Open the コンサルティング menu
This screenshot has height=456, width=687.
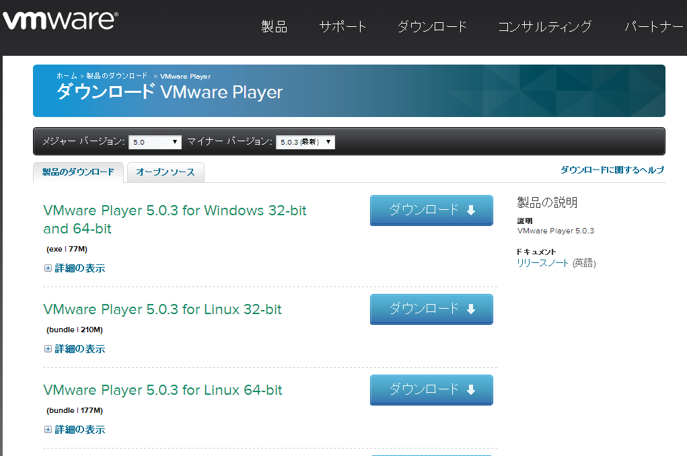point(545,27)
